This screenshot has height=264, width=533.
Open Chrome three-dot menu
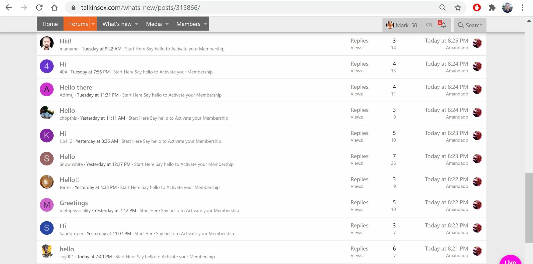pyautogui.click(x=522, y=8)
